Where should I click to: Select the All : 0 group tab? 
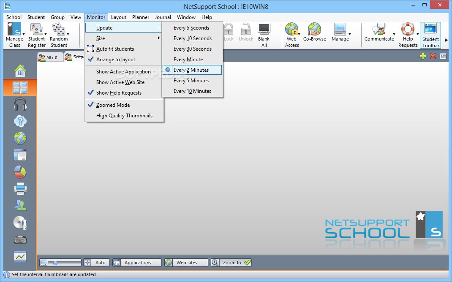coord(50,57)
